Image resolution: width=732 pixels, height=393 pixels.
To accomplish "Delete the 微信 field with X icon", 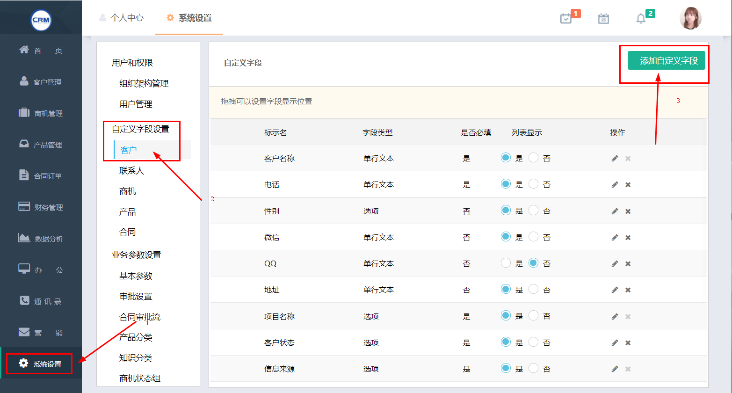I will tap(628, 238).
